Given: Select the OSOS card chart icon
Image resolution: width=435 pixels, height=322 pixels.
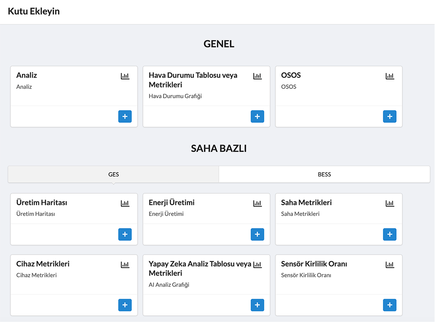Looking at the screenshot, I should [x=389, y=76].
